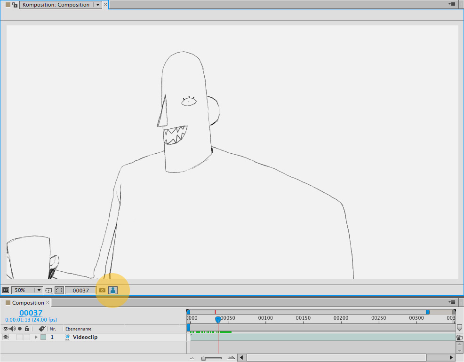Click the audio speaker column header
The height and width of the screenshot is (362, 464).
pyautogui.click(x=12, y=329)
